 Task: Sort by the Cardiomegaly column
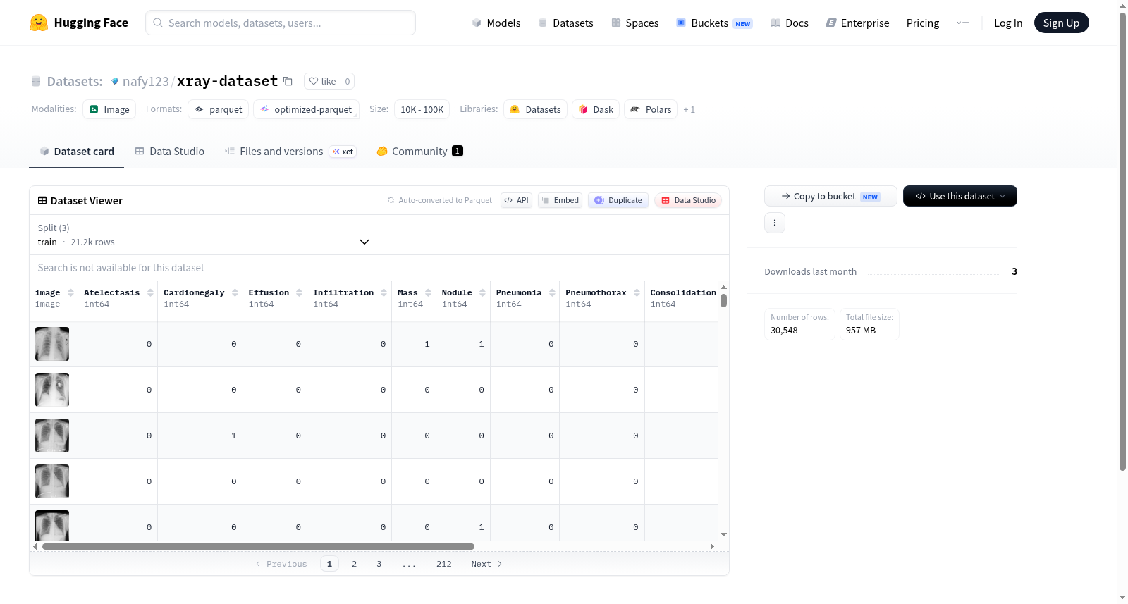click(x=235, y=292)
